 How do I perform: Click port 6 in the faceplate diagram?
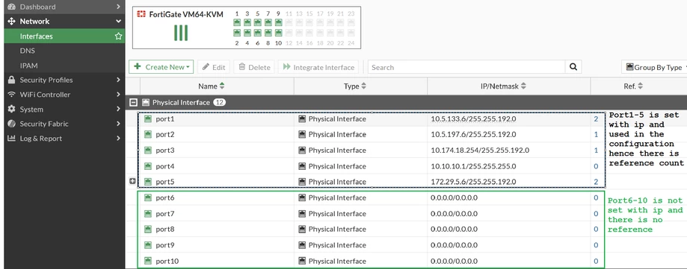coord(258,33)
